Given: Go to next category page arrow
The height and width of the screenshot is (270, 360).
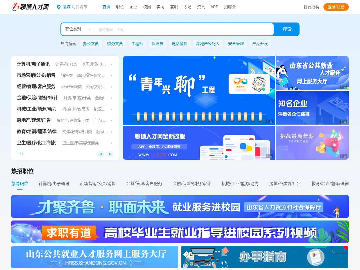Looking at the screenshot, I should pos(110,154).
